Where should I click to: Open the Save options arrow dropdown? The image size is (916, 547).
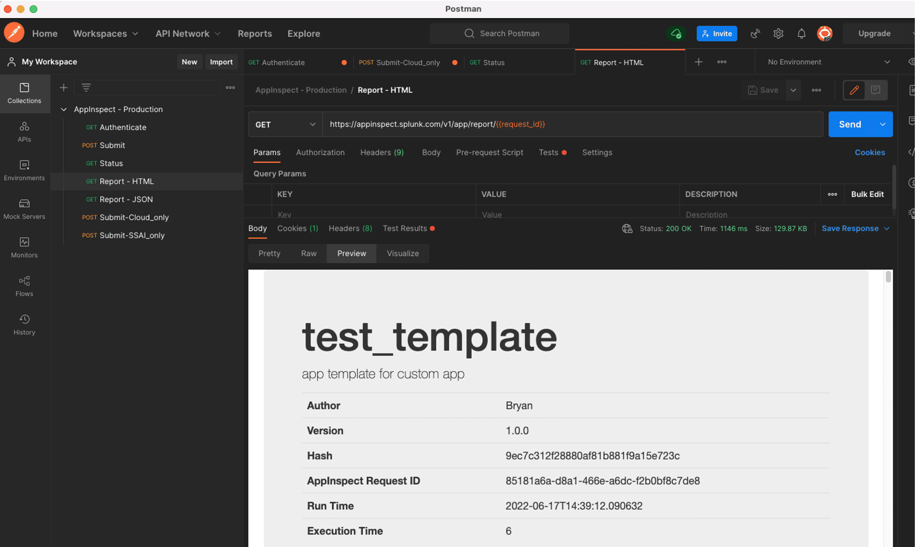click(793, 90)
